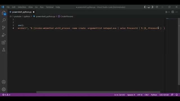Toggle the bottom panel layout
Viewport: 180px width, 101px height.
(149, 7)
